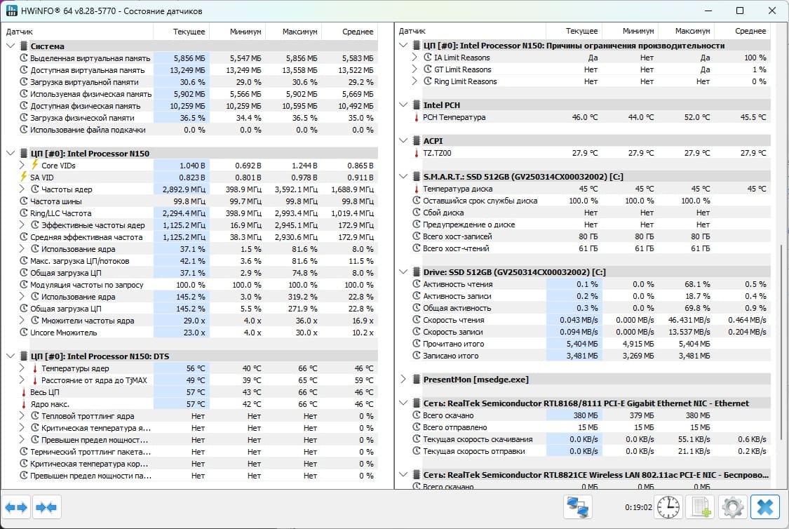
Task: Click the log-file icon with the green plus
Action: pyautogui.click(x=701, y=507)
